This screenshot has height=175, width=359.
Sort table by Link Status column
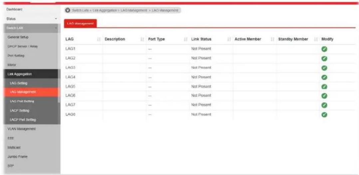click(x=229, y=39)
